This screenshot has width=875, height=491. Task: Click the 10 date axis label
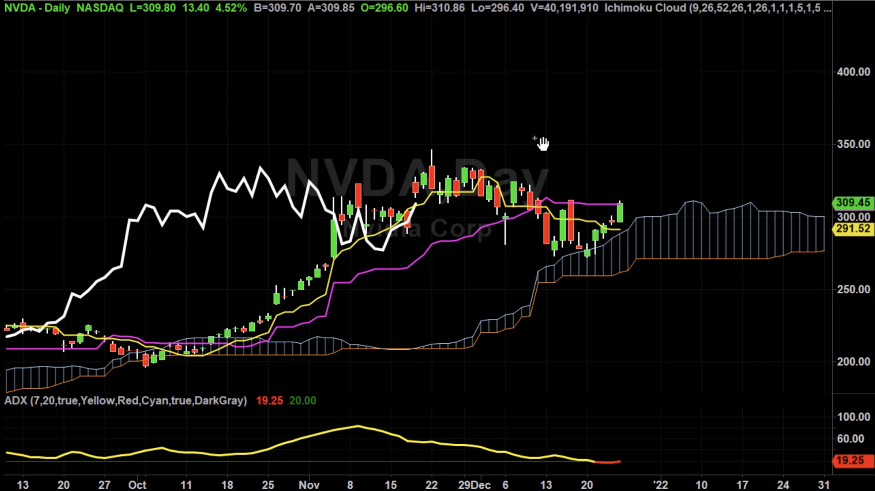701,485
